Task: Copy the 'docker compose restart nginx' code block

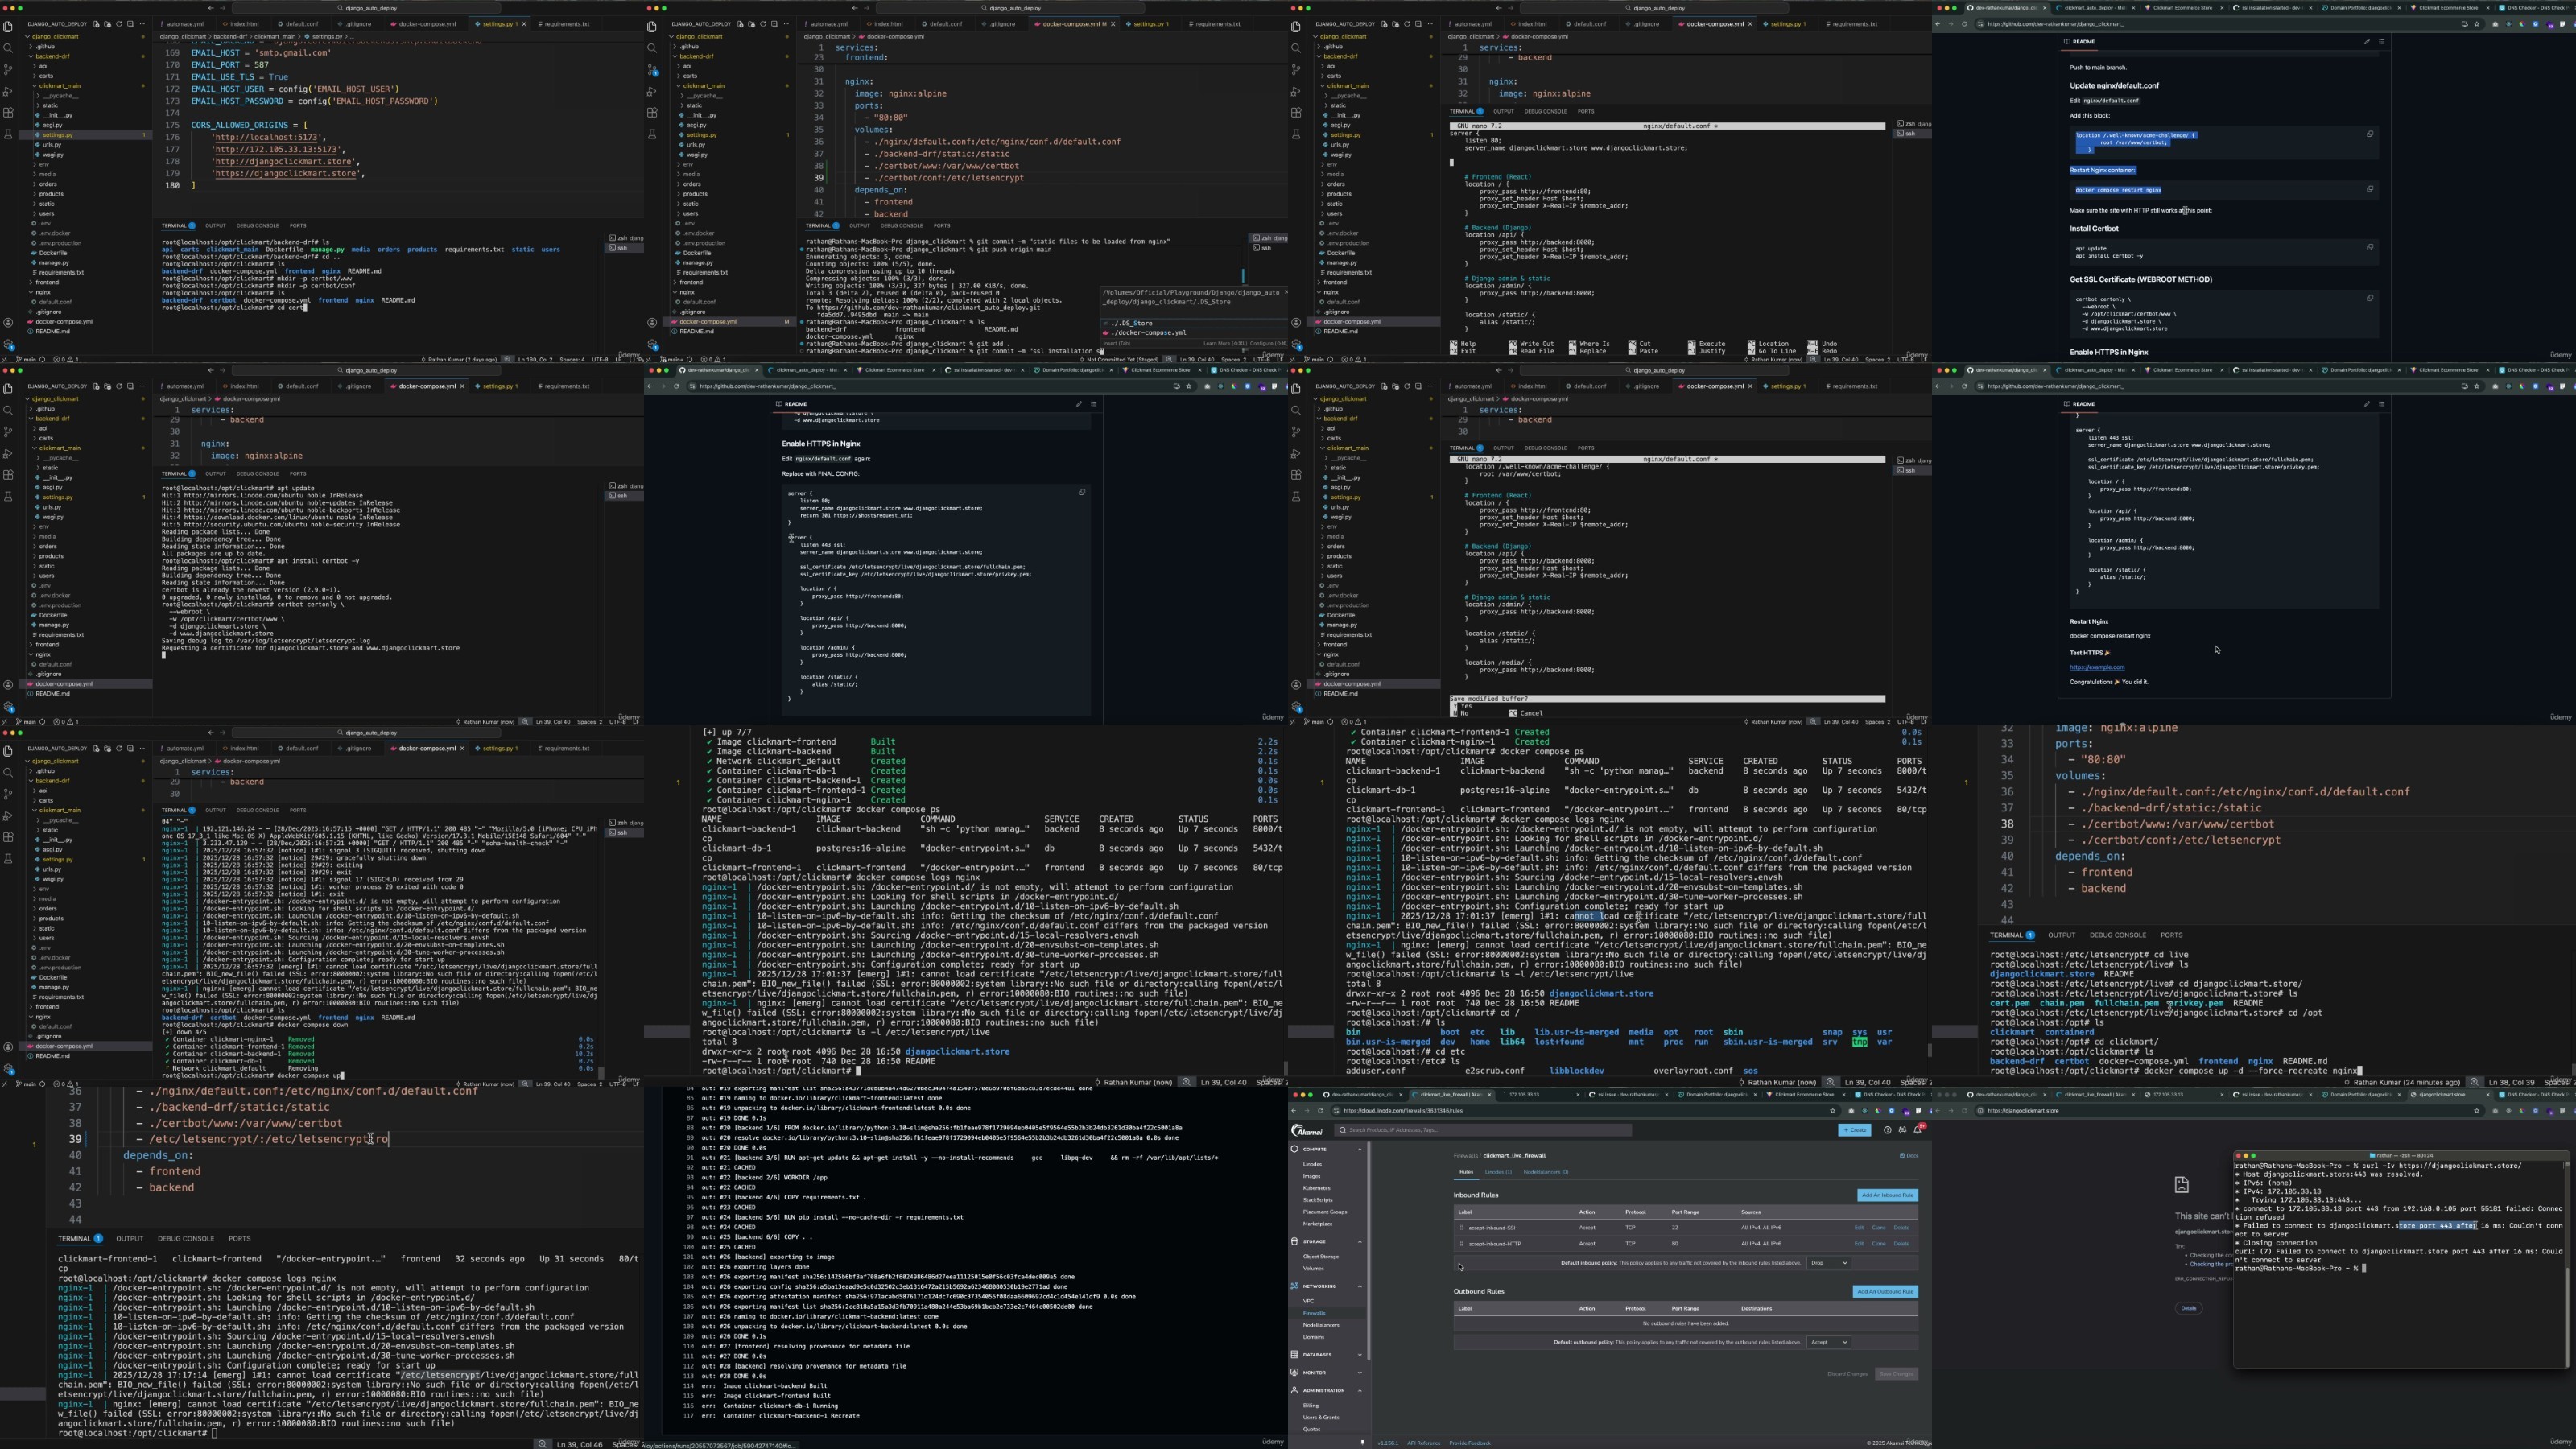Action: click(x=2369, y=189)
